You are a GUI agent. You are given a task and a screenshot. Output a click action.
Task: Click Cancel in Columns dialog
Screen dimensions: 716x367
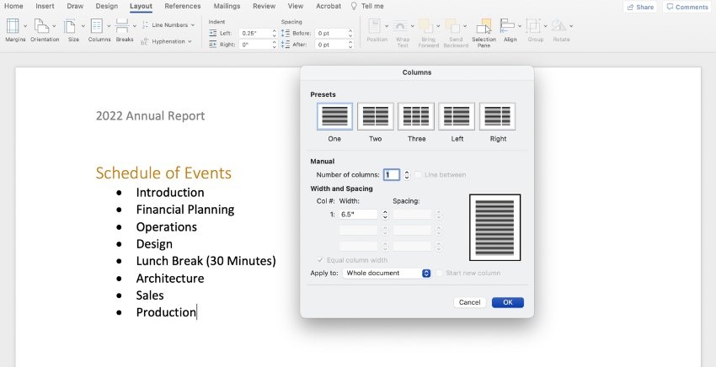[x=469, y=302]
